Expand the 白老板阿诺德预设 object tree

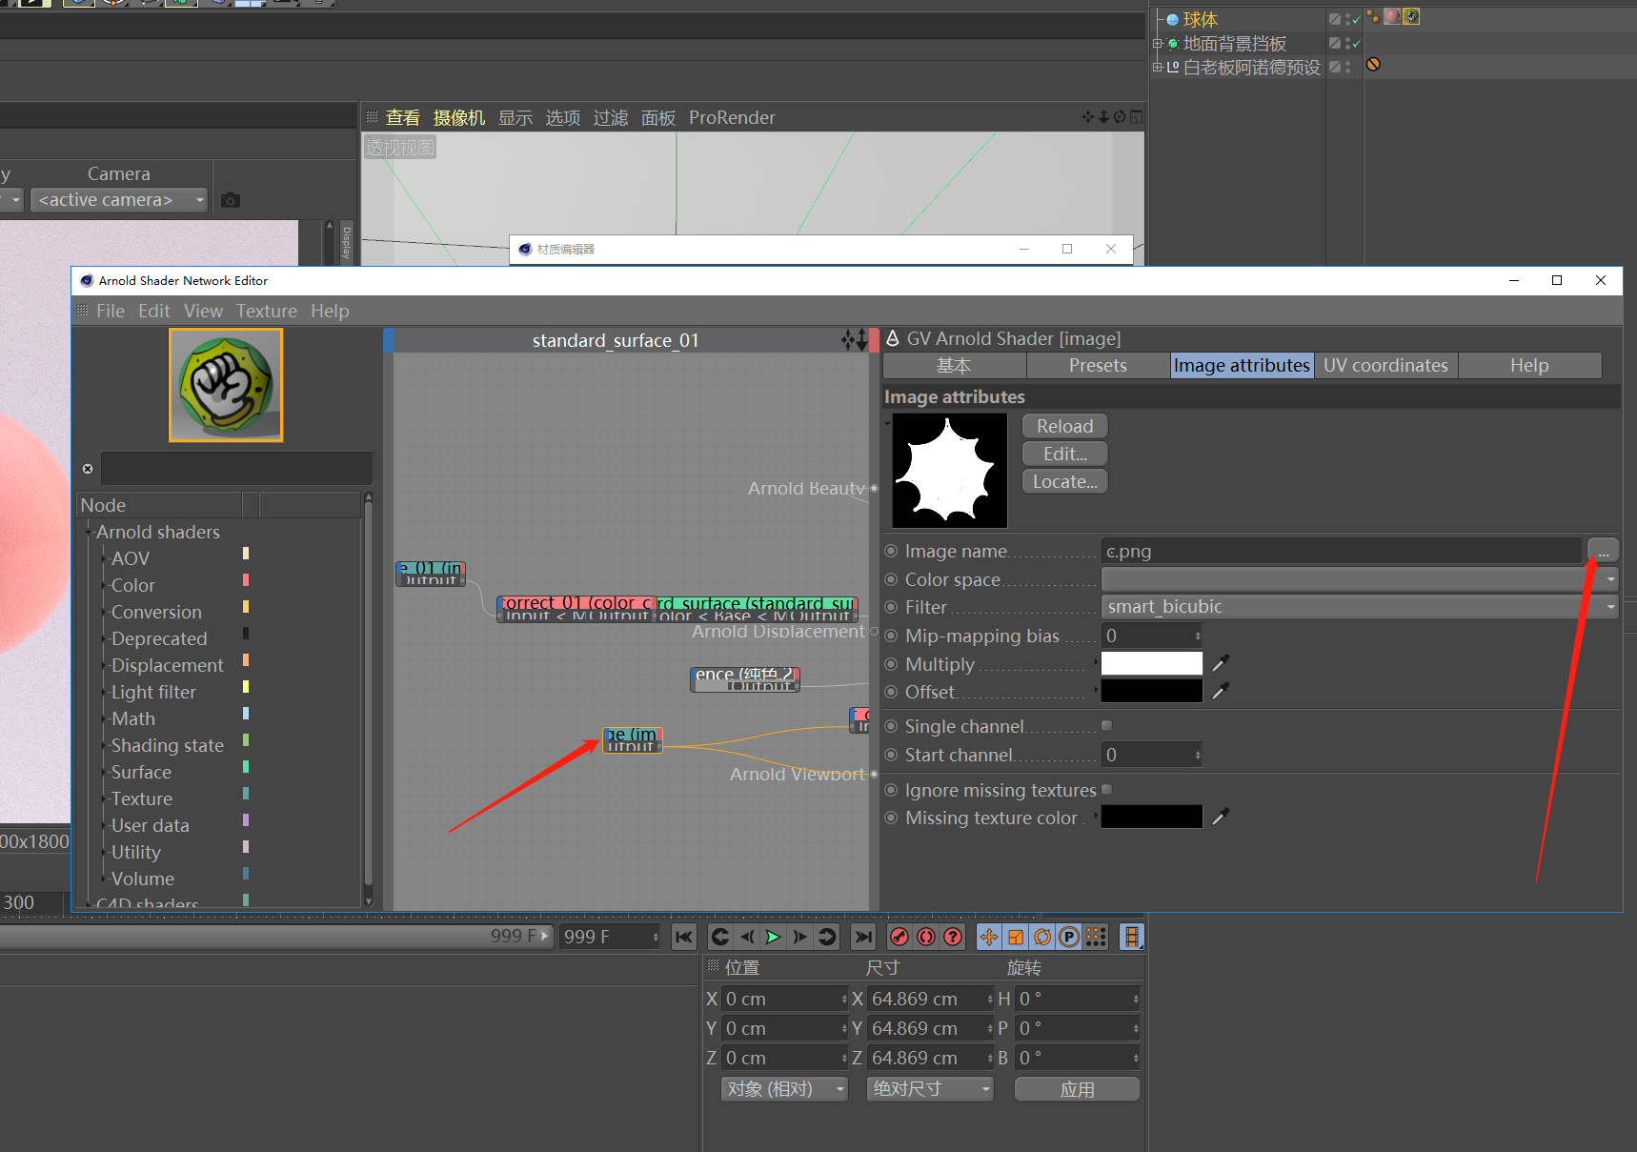(1158, 68)
